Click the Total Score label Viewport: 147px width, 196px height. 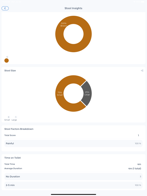pyautogui.click(x=10, y=135)
